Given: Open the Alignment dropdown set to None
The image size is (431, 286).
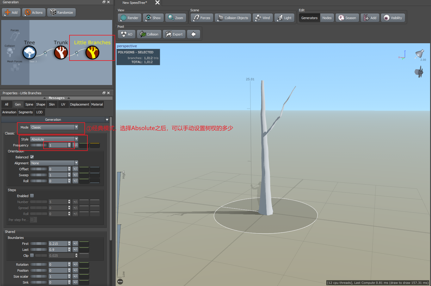Looking at the screenshot, I should pos(54,163).
